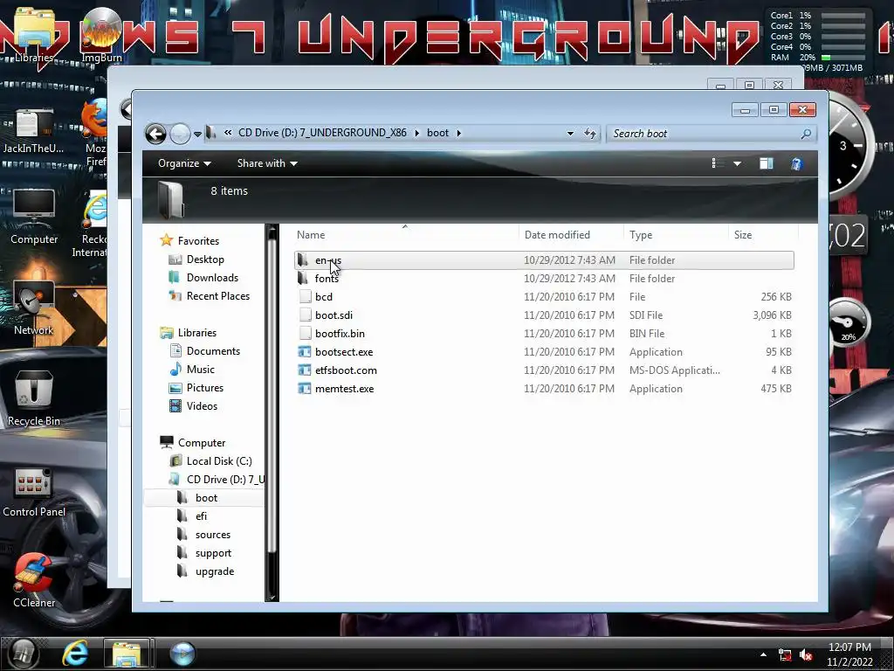Image resolution: width=894 pixels, height=671 pixels.
Task: Open Recent Places in navigation pane
Action: click(217, 296)
